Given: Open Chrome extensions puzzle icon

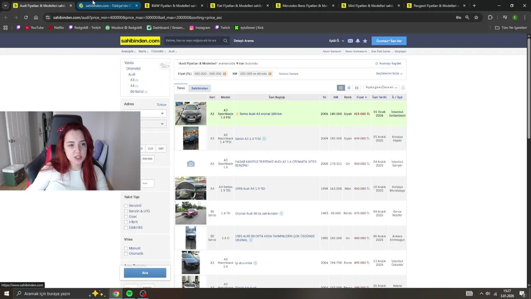Looking at the screenshot, I should 490,17.
